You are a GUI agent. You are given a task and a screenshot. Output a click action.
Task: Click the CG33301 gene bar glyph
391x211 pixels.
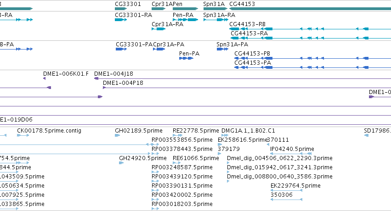(121, 9)
